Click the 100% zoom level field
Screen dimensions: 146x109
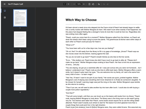79,4
